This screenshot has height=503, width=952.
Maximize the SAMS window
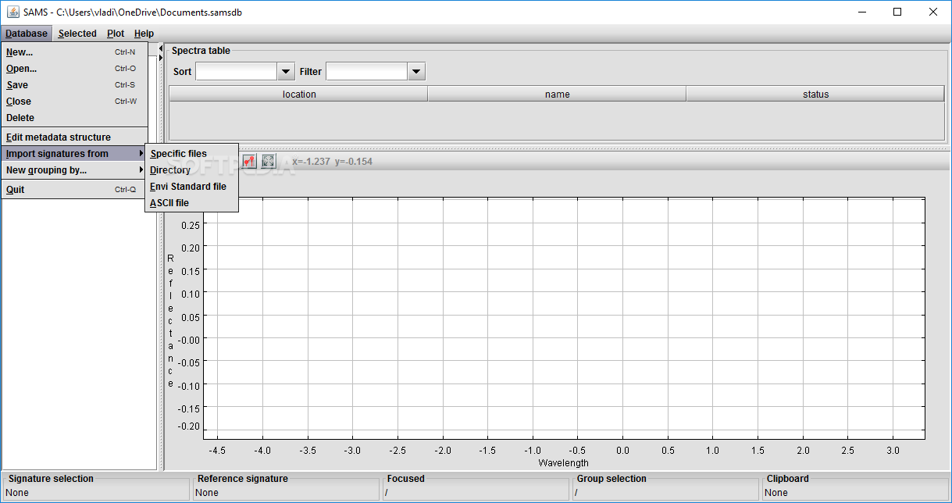[x=898, y=12]
